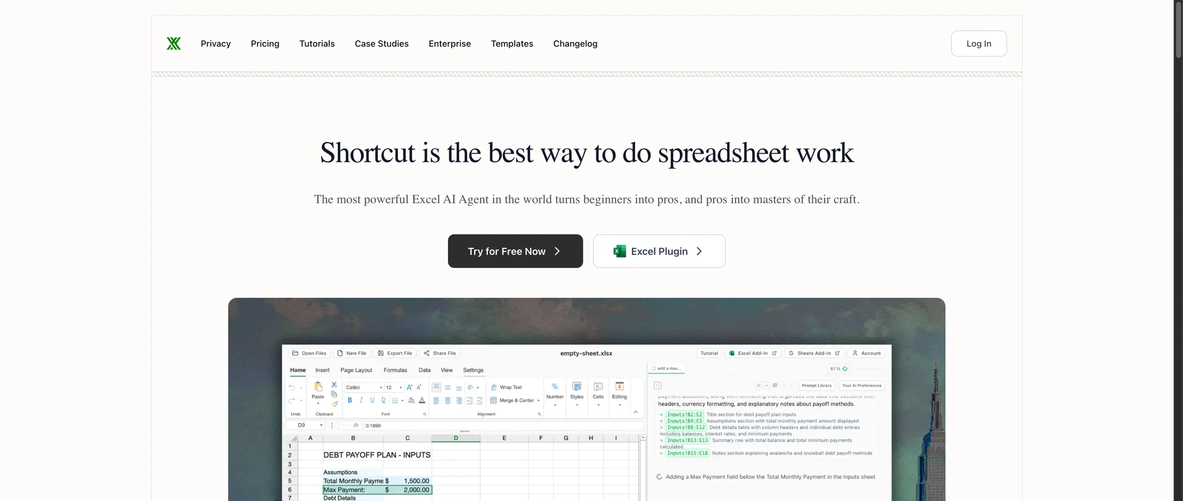
Task: Click the fill color bucket icon
Action: (411, 400)
